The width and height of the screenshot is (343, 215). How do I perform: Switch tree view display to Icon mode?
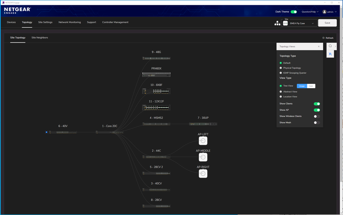tap(311, 86)
